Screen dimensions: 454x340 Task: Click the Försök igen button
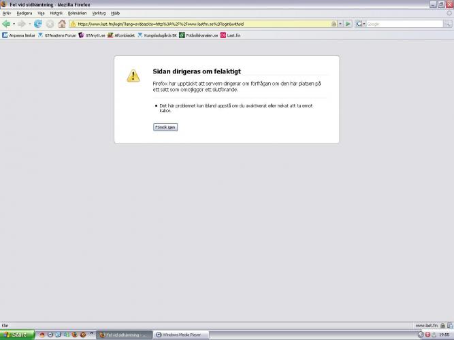pos(165,127)
